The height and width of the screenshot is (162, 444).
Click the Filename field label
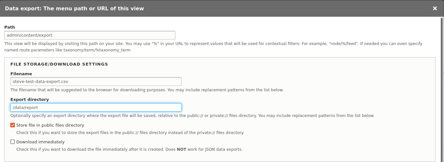tap(21, 74)
